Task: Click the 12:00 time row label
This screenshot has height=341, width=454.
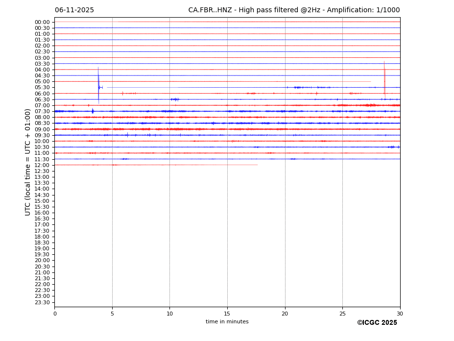Action: click(42, 165)
